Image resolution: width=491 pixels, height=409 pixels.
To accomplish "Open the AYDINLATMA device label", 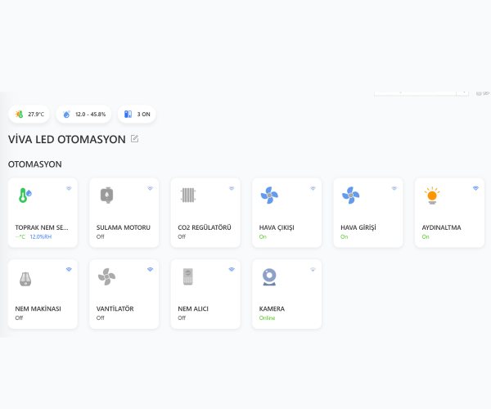I will [x=442, y=227].
